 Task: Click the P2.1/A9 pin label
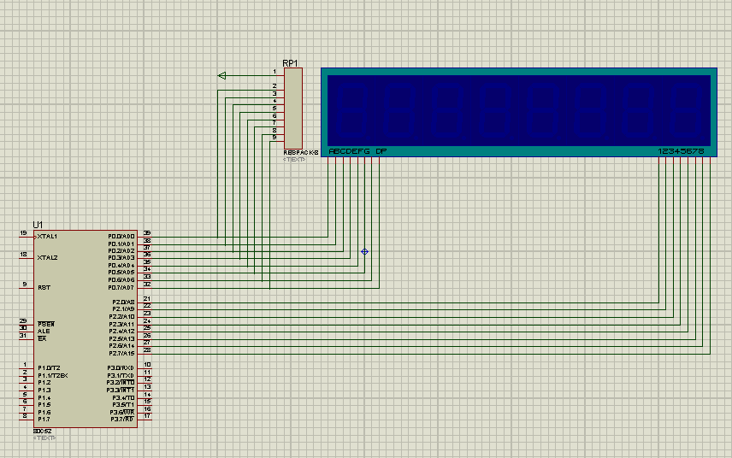(123, 309)
